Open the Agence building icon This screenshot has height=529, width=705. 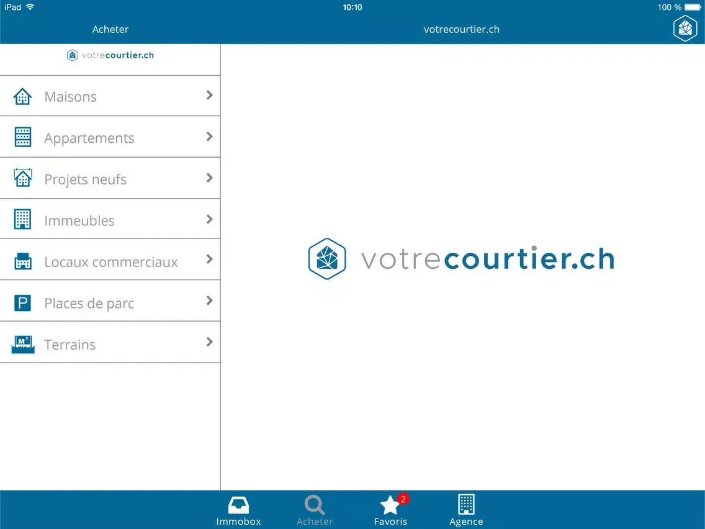click(466, 504)
